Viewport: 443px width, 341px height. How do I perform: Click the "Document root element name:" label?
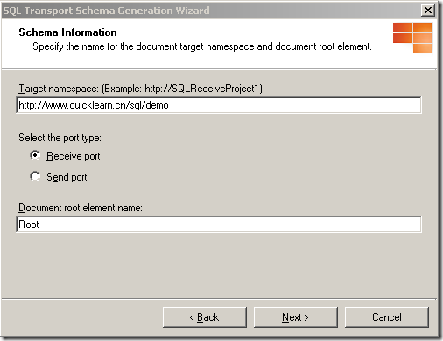tap(81, 208)
